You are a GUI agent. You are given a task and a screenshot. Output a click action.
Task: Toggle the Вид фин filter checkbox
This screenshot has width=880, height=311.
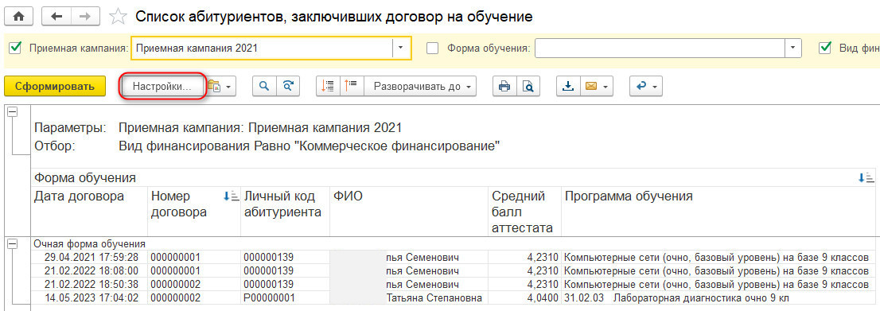825,49
